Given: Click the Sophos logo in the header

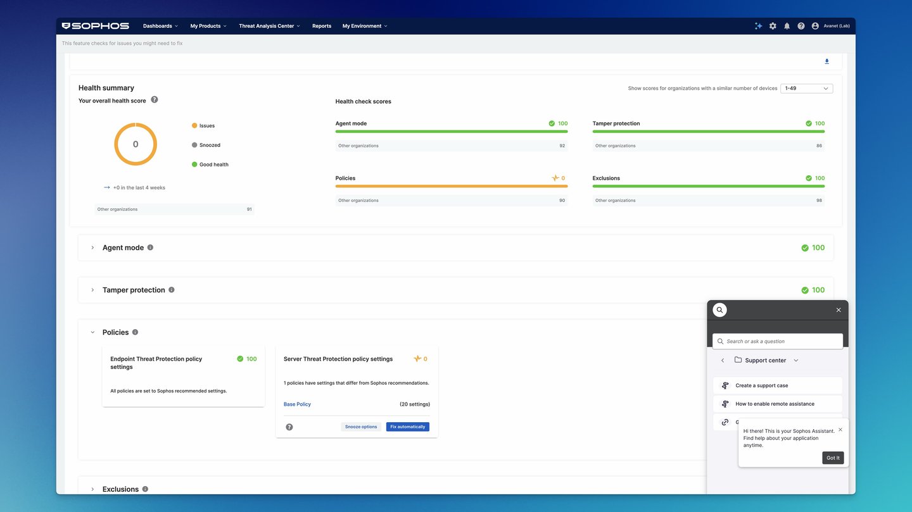Looking at the screenshot, I should click(x=95, y=26).
